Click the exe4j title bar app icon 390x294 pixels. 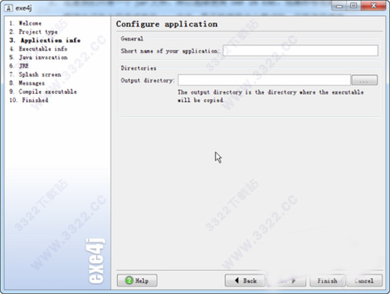pyautogui.click(x=8, y=8)
